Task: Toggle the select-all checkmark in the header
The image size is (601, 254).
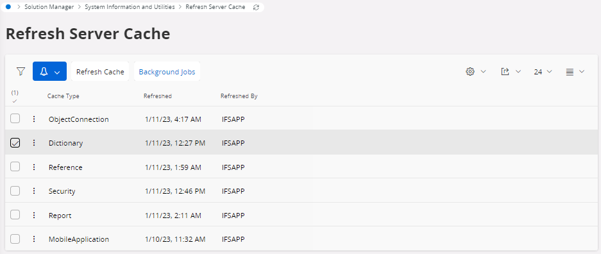Action: [x=15, y=101]
